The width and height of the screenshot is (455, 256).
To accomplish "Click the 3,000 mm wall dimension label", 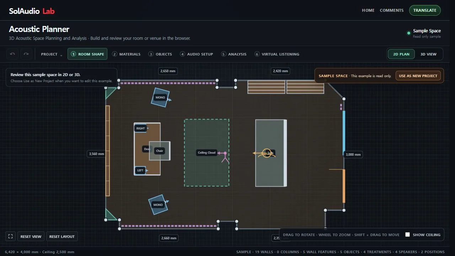I will [x=353, y=155].
